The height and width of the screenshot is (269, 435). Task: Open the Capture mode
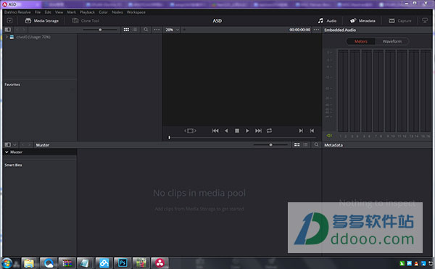[400, 21]
